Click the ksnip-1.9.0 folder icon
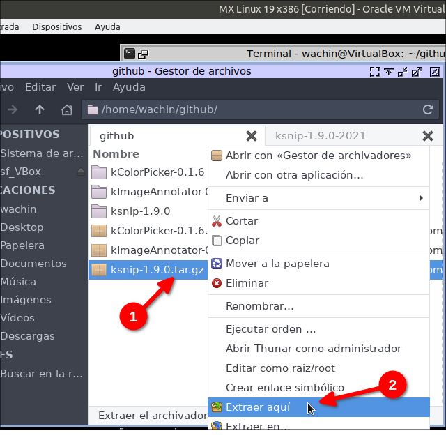Screen dimensions: 446x447 click(99, 211)
